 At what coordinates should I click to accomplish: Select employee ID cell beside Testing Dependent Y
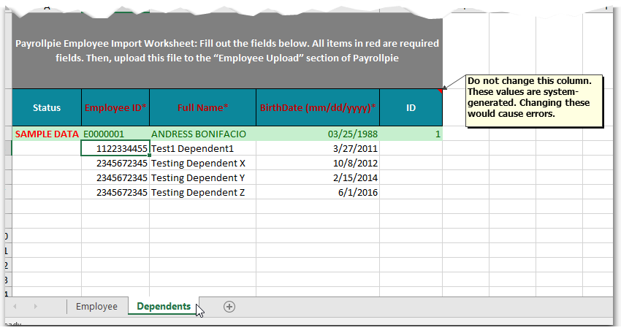coord(115,177)
